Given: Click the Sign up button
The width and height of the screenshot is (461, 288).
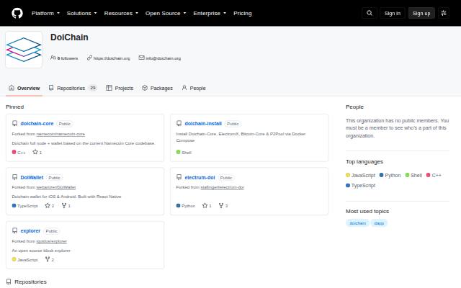Looking at the screenshot, I should [421, 13].
